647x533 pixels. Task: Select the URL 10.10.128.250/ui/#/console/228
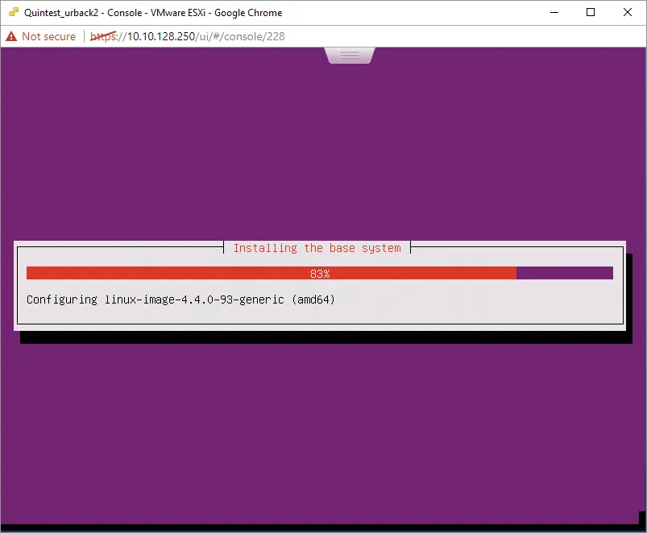coord(188,36)
